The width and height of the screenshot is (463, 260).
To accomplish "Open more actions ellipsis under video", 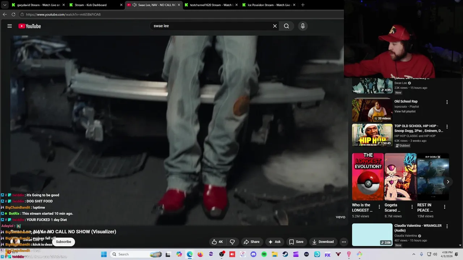I will (x=344, y=242).
